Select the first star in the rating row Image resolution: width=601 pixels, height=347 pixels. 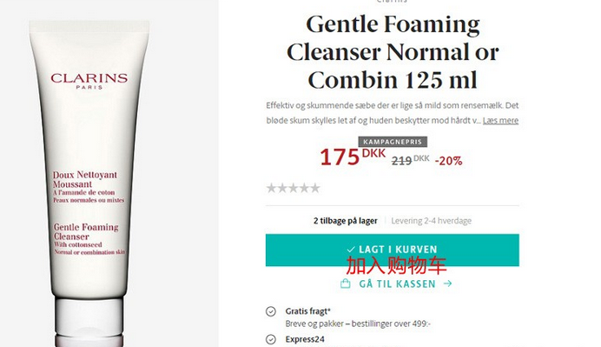pos(271,188)
